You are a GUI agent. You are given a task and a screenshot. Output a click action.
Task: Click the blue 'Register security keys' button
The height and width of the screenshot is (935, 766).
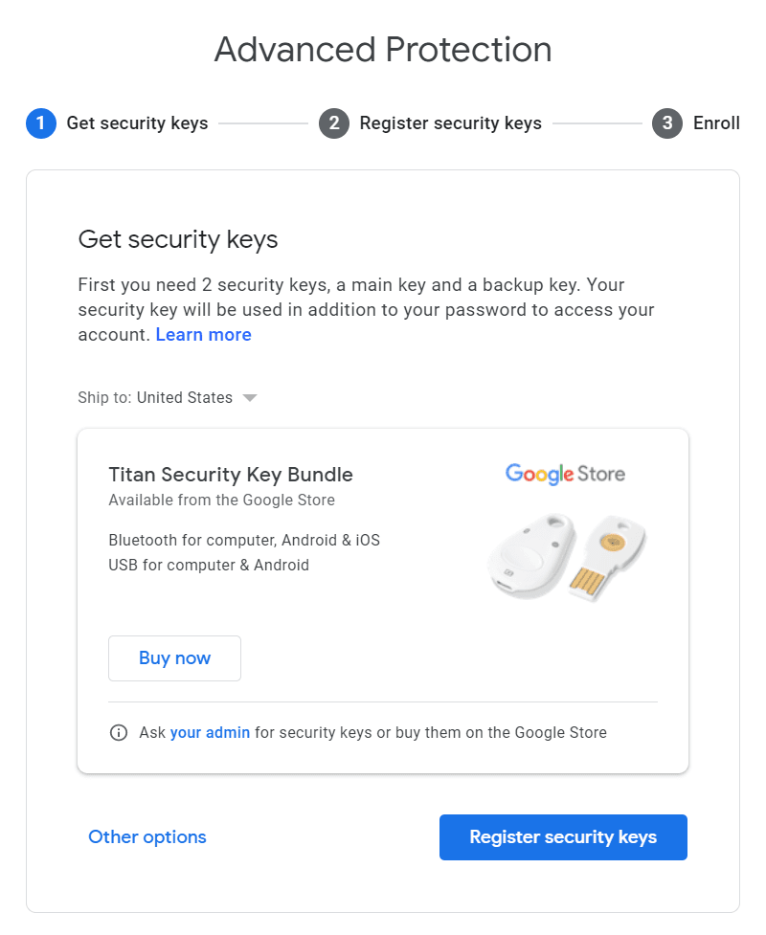coord(563,837)
